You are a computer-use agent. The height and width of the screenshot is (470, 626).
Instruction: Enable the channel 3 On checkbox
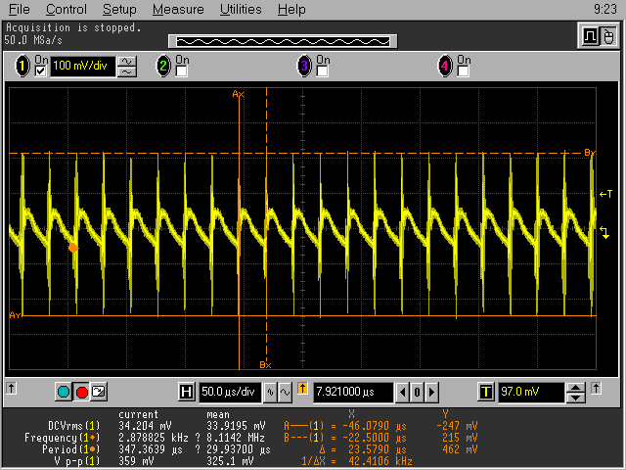click(322, 71)
